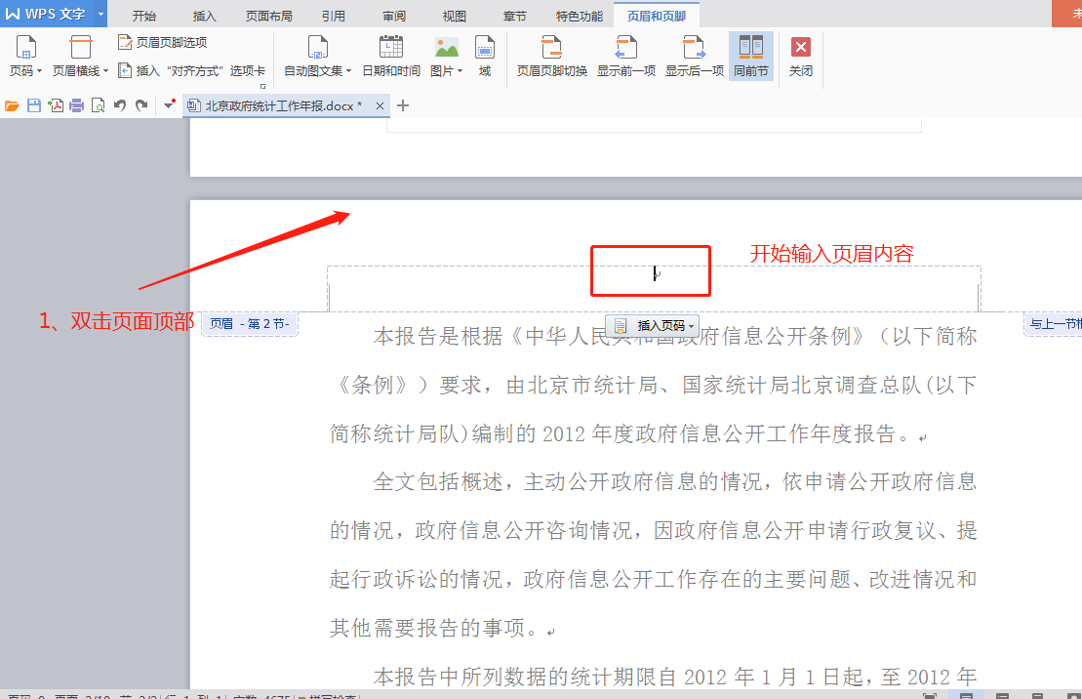The height and width of the screenshot is (699, 1082).
Task: Place cursor in the header editing area
Action: pyautogui.click(x=654, y=287)
